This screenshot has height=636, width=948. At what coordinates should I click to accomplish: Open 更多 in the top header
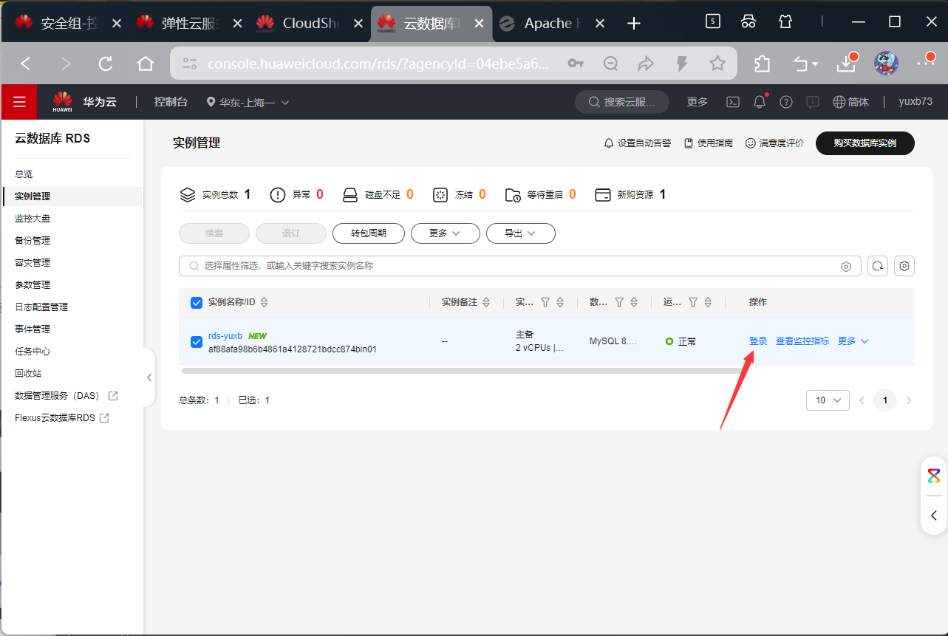(697, 102)
